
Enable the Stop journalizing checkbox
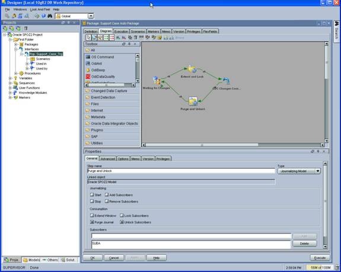coord(92,201)
